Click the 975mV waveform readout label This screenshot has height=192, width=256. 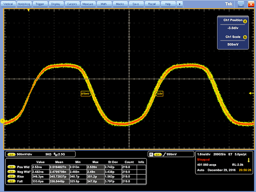(86, 94)
